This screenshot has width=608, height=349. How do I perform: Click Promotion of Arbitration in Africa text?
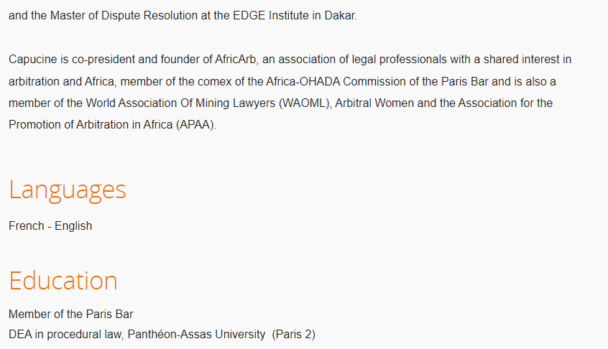click(x=91, y=125)
